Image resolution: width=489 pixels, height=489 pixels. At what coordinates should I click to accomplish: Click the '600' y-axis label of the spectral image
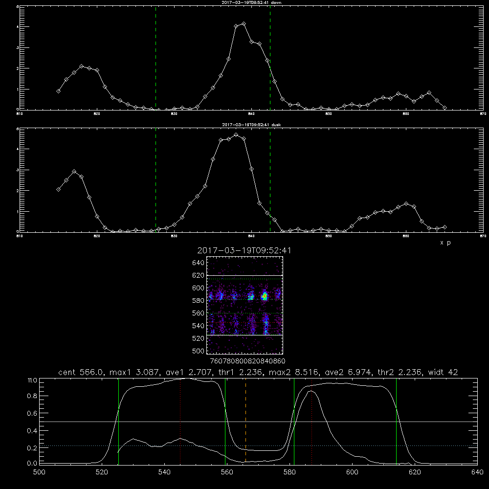(x=199, y=288)
